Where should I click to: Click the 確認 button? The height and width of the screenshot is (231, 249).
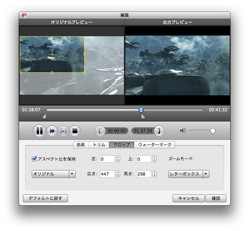pyautogui.click(x=216, y=198)
